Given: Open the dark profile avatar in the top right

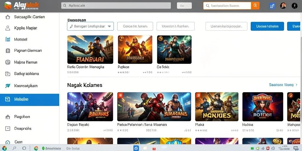Looking at the screenshot, I should [x=295, y=6].
